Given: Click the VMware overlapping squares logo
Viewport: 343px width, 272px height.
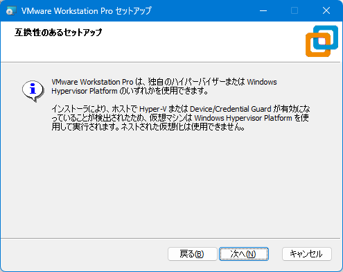Looking at the screenshot, I should click(322, 41).
